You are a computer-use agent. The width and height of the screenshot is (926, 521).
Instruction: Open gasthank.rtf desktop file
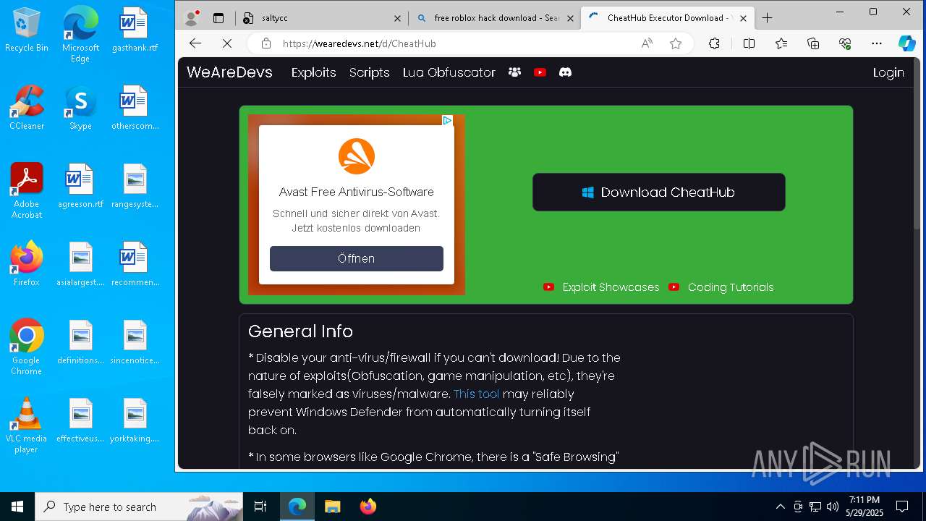[135, 29]
